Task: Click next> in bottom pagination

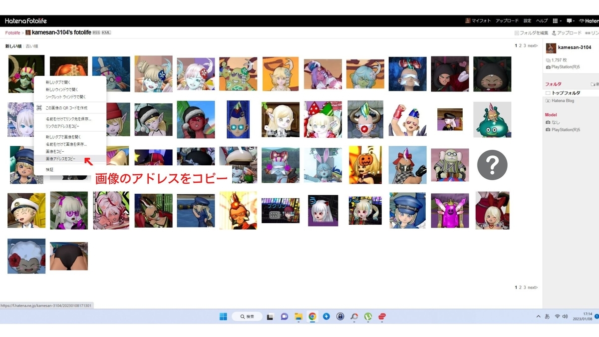Action: tap(533, 288)
